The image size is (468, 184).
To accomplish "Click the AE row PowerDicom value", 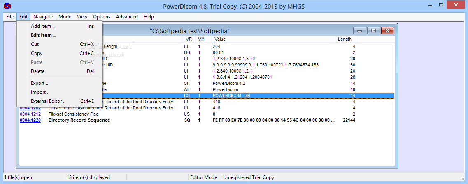I will [x=225, y=89].
